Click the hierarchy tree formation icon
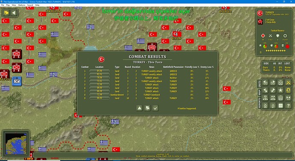This screenshot has width=295, height=161. point(265,98)
